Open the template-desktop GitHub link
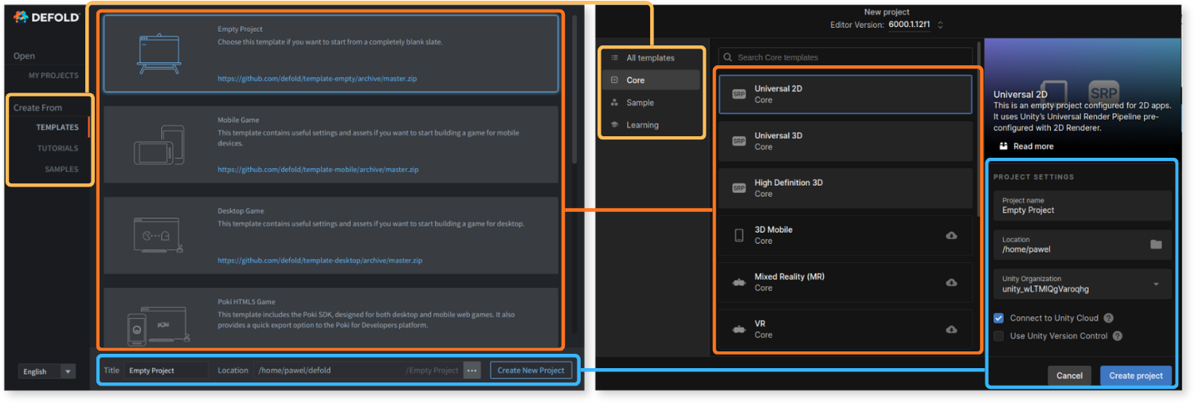The width and height of the screenshot is (1195, 404). pyautogui.click(x=319, y=261)
